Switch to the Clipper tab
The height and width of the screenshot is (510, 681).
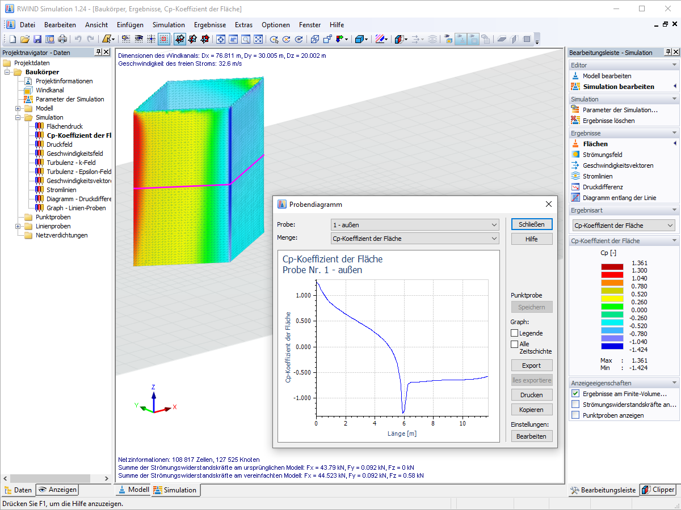pos(658,490)
